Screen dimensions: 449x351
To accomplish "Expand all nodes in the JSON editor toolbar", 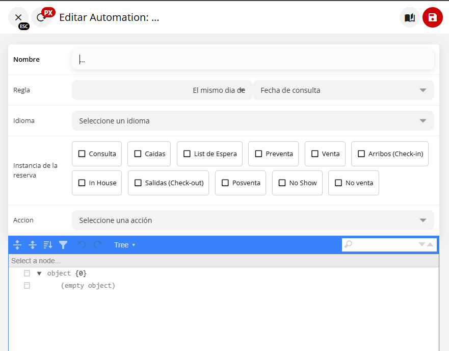I will [17, 244].
